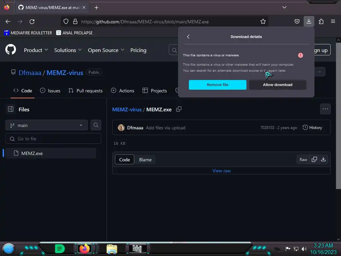Open the Firefox downloads toolbar icon
Image resolution: width=341 pixels, height=256 pixels.
(309, 21)
